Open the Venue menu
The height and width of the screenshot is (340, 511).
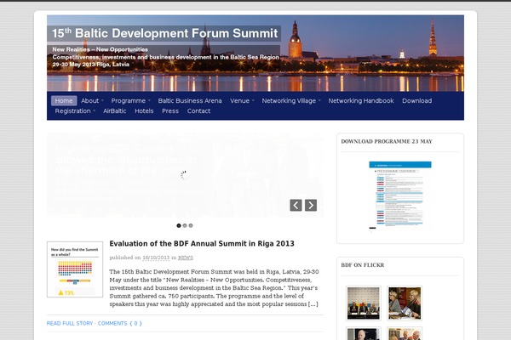pos(239,101)
